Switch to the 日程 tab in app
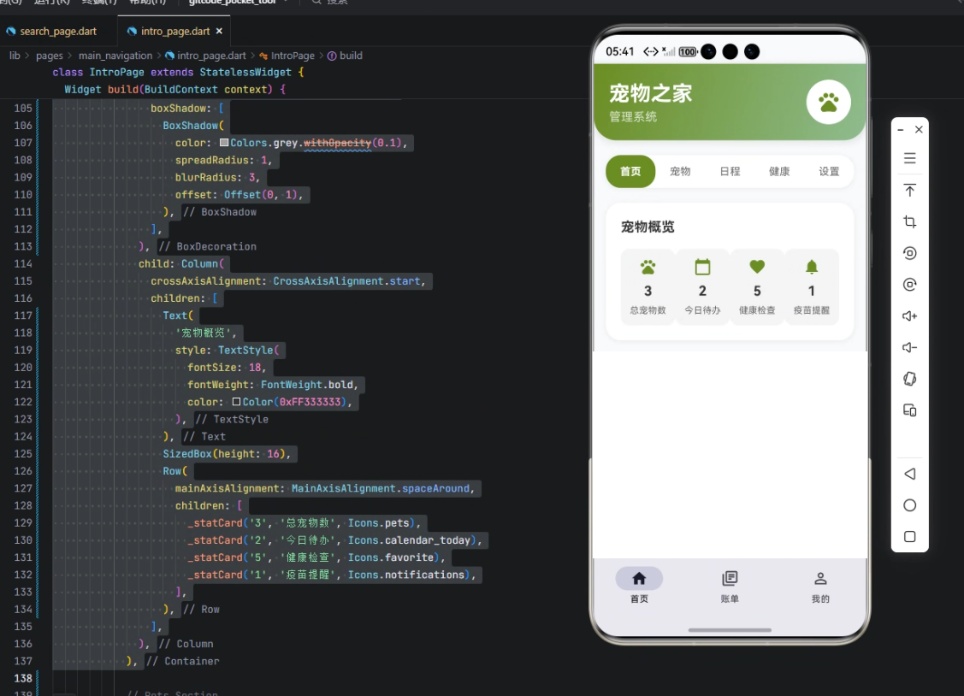 point(730,171)
